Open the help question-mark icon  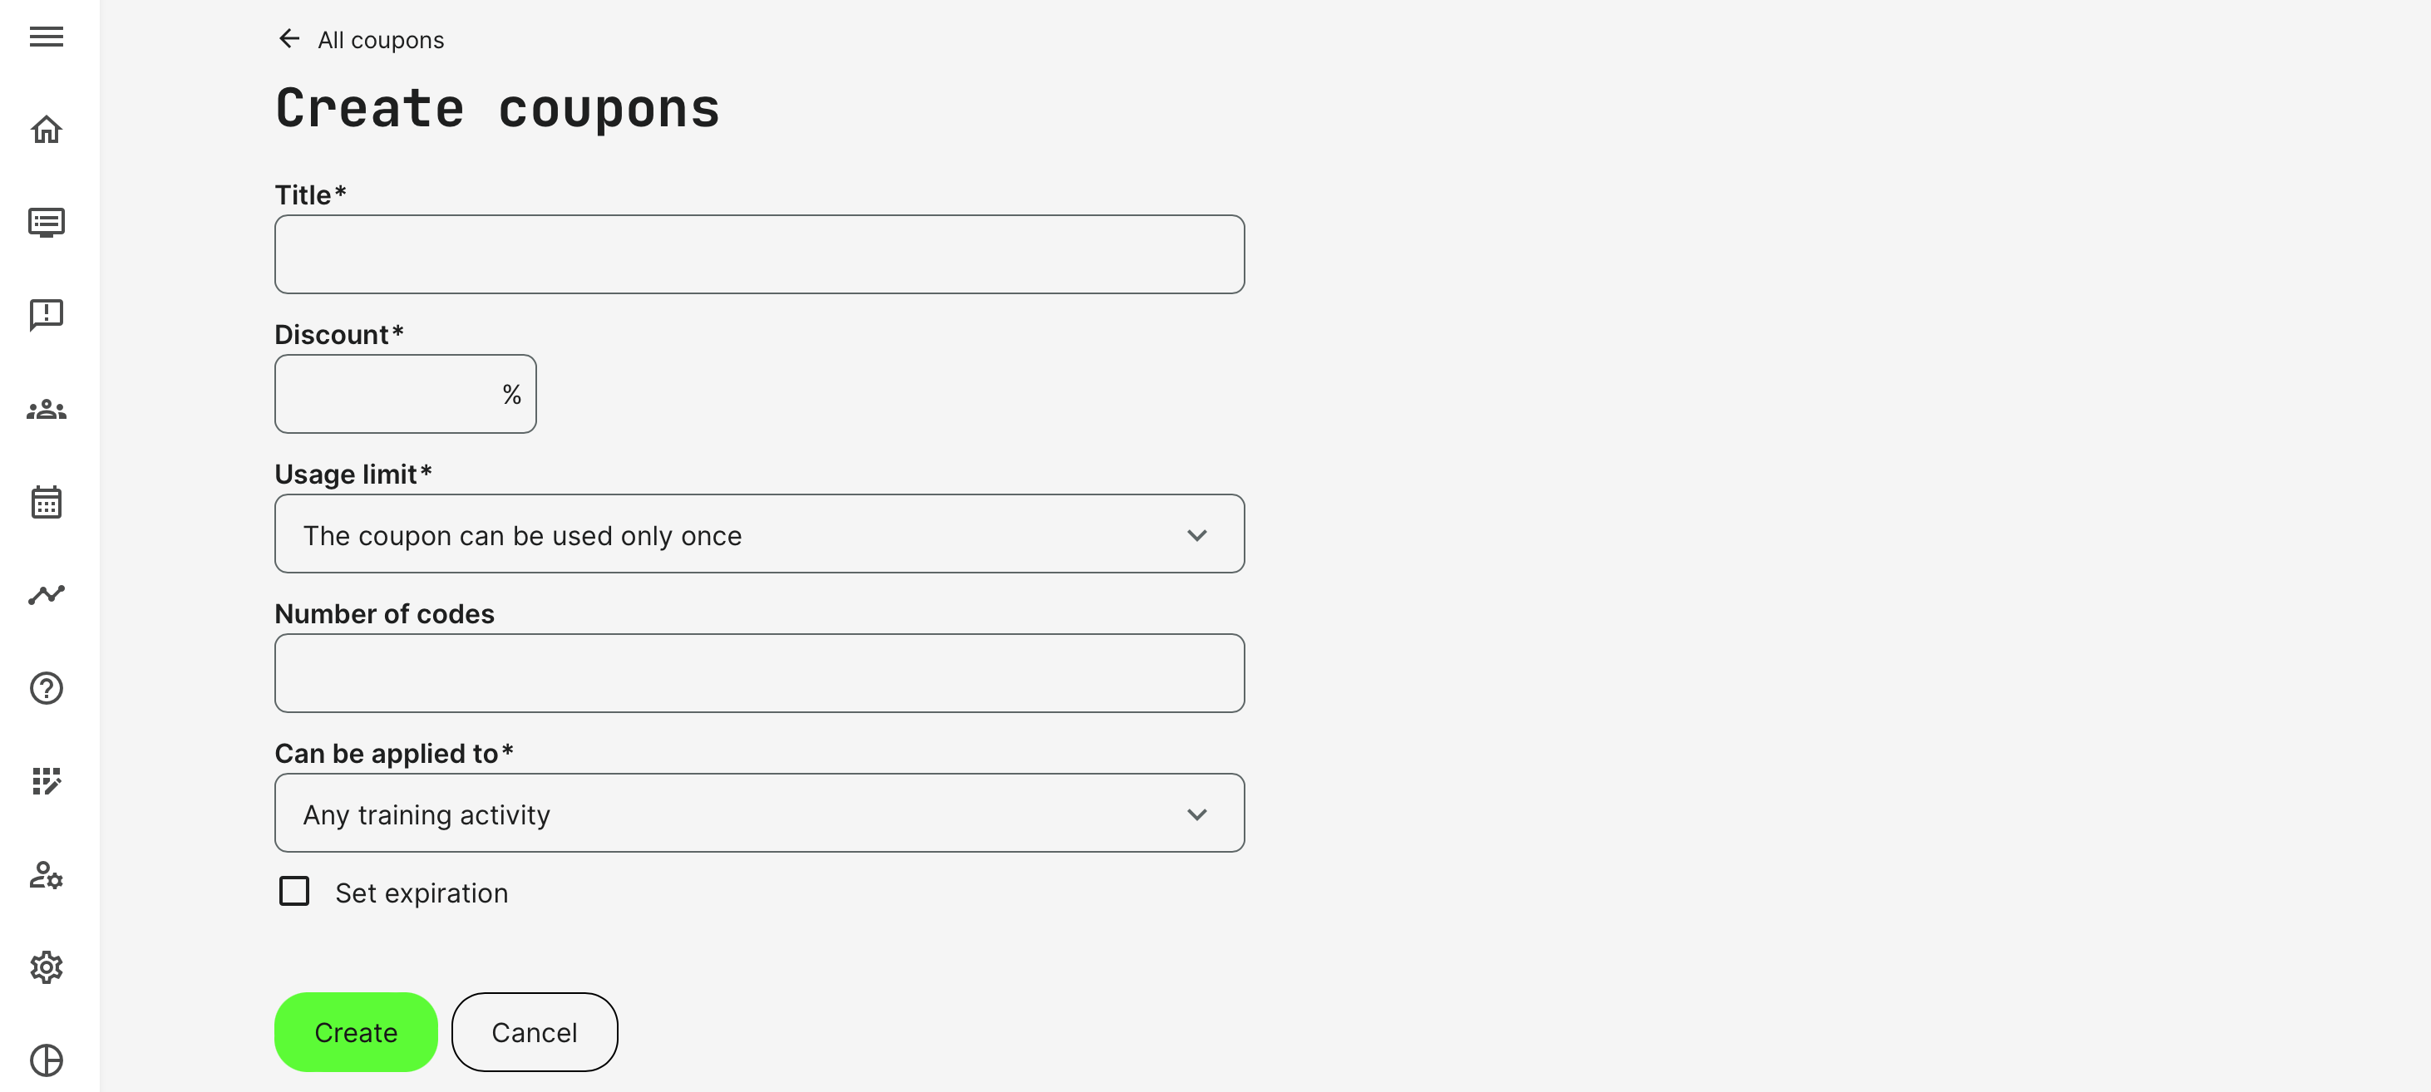click(x=47, y=688)
